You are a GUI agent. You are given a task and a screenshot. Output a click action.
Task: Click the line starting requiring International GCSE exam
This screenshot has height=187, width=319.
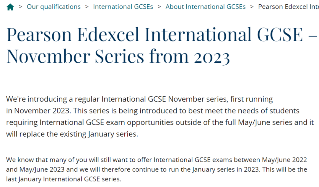[x=160, y=123]
